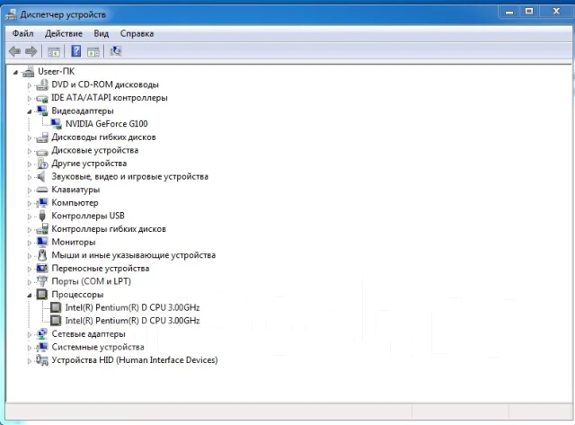Click the Мониторы display icon

click(42, 242)
